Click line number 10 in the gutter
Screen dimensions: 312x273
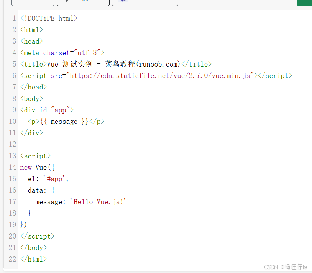point(12,122)
